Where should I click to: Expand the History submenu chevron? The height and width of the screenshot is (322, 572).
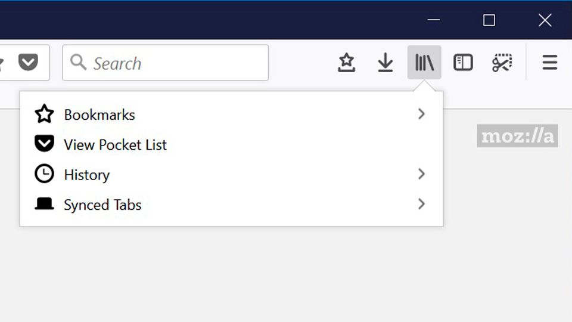click(421, 174)
